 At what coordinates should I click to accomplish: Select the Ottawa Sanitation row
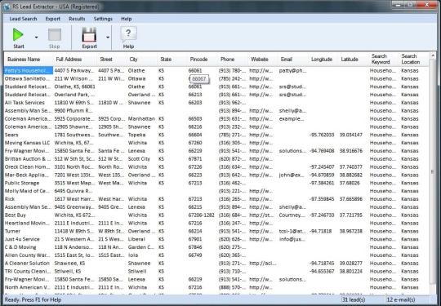tap(216, 78)
